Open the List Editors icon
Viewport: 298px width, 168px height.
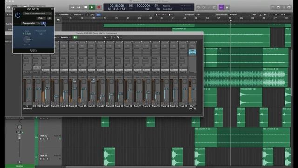point(273,7)
